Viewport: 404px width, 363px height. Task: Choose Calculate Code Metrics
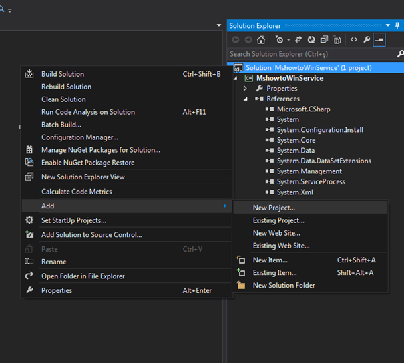[126, 192]
